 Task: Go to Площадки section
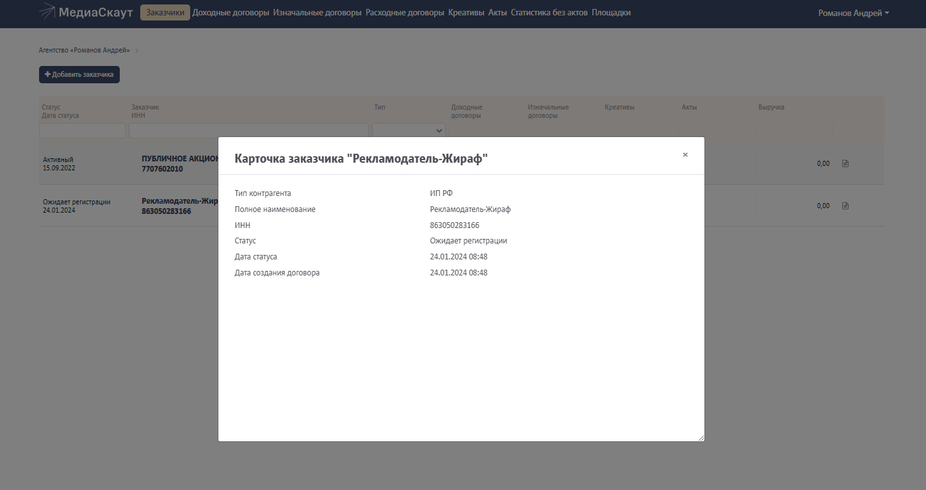coord(611,13)
